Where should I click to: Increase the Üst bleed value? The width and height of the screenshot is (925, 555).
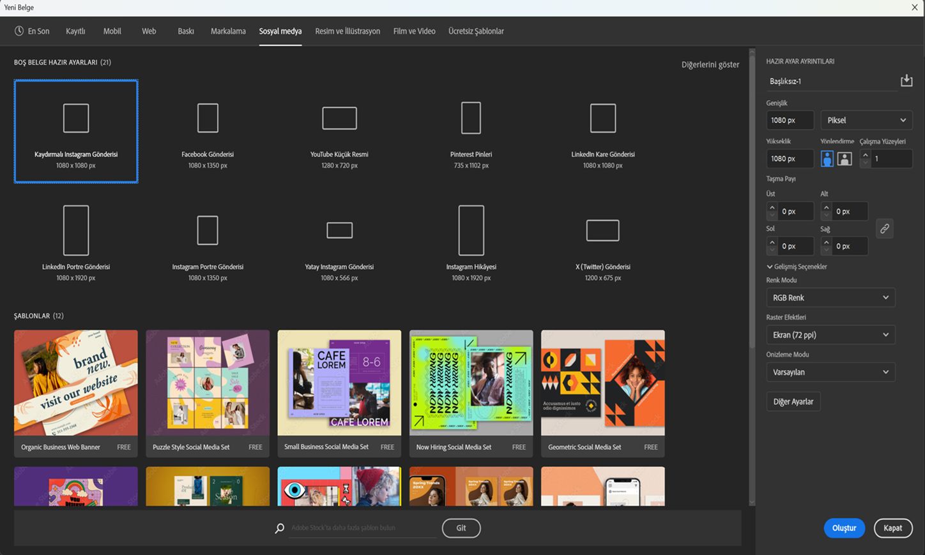772,207
